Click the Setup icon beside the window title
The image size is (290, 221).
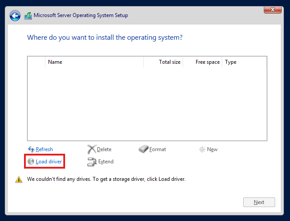(28, 16)
